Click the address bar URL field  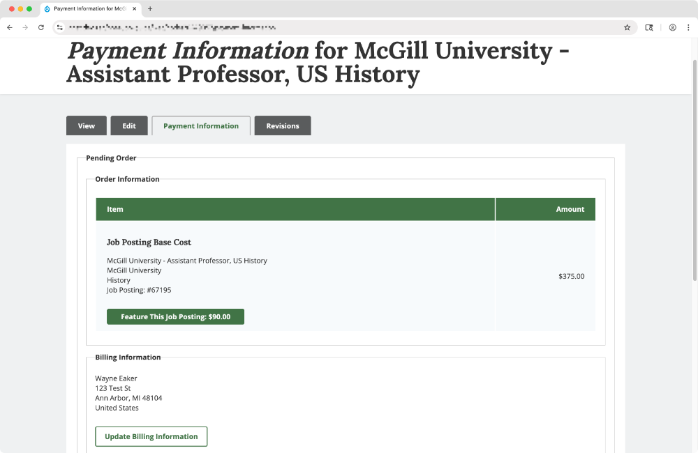click(335, 27)
